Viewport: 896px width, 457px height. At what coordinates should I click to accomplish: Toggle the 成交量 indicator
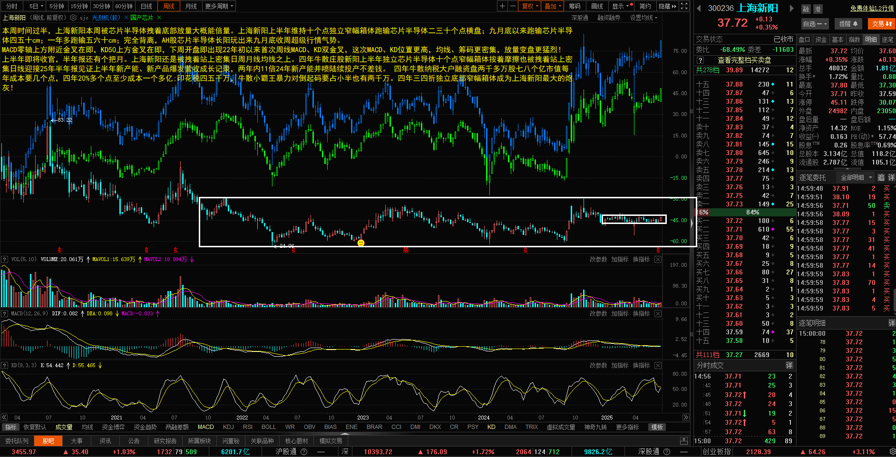pyautogui.click(x=64, y=427)
